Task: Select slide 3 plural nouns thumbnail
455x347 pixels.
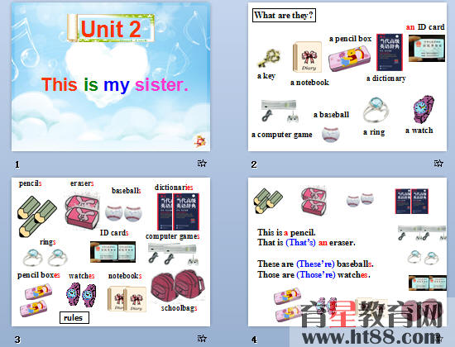Action: click(111, 252)
